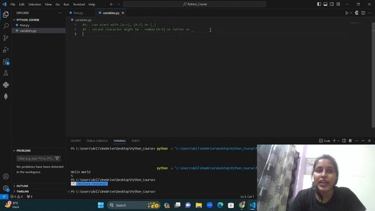Image resolution: width=375 pixels, height=211 pixels.
Task: Open the terminal launch profile dropdown
Action: pyautogui.click(x=339, y=141)
